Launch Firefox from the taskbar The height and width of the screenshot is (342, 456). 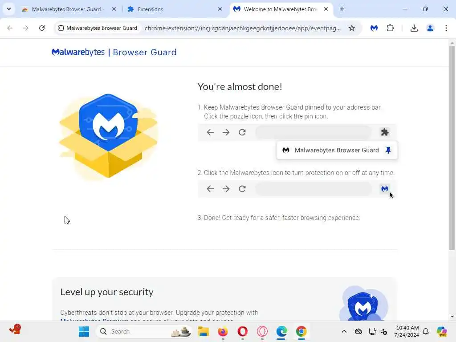[x=223, y=331]
